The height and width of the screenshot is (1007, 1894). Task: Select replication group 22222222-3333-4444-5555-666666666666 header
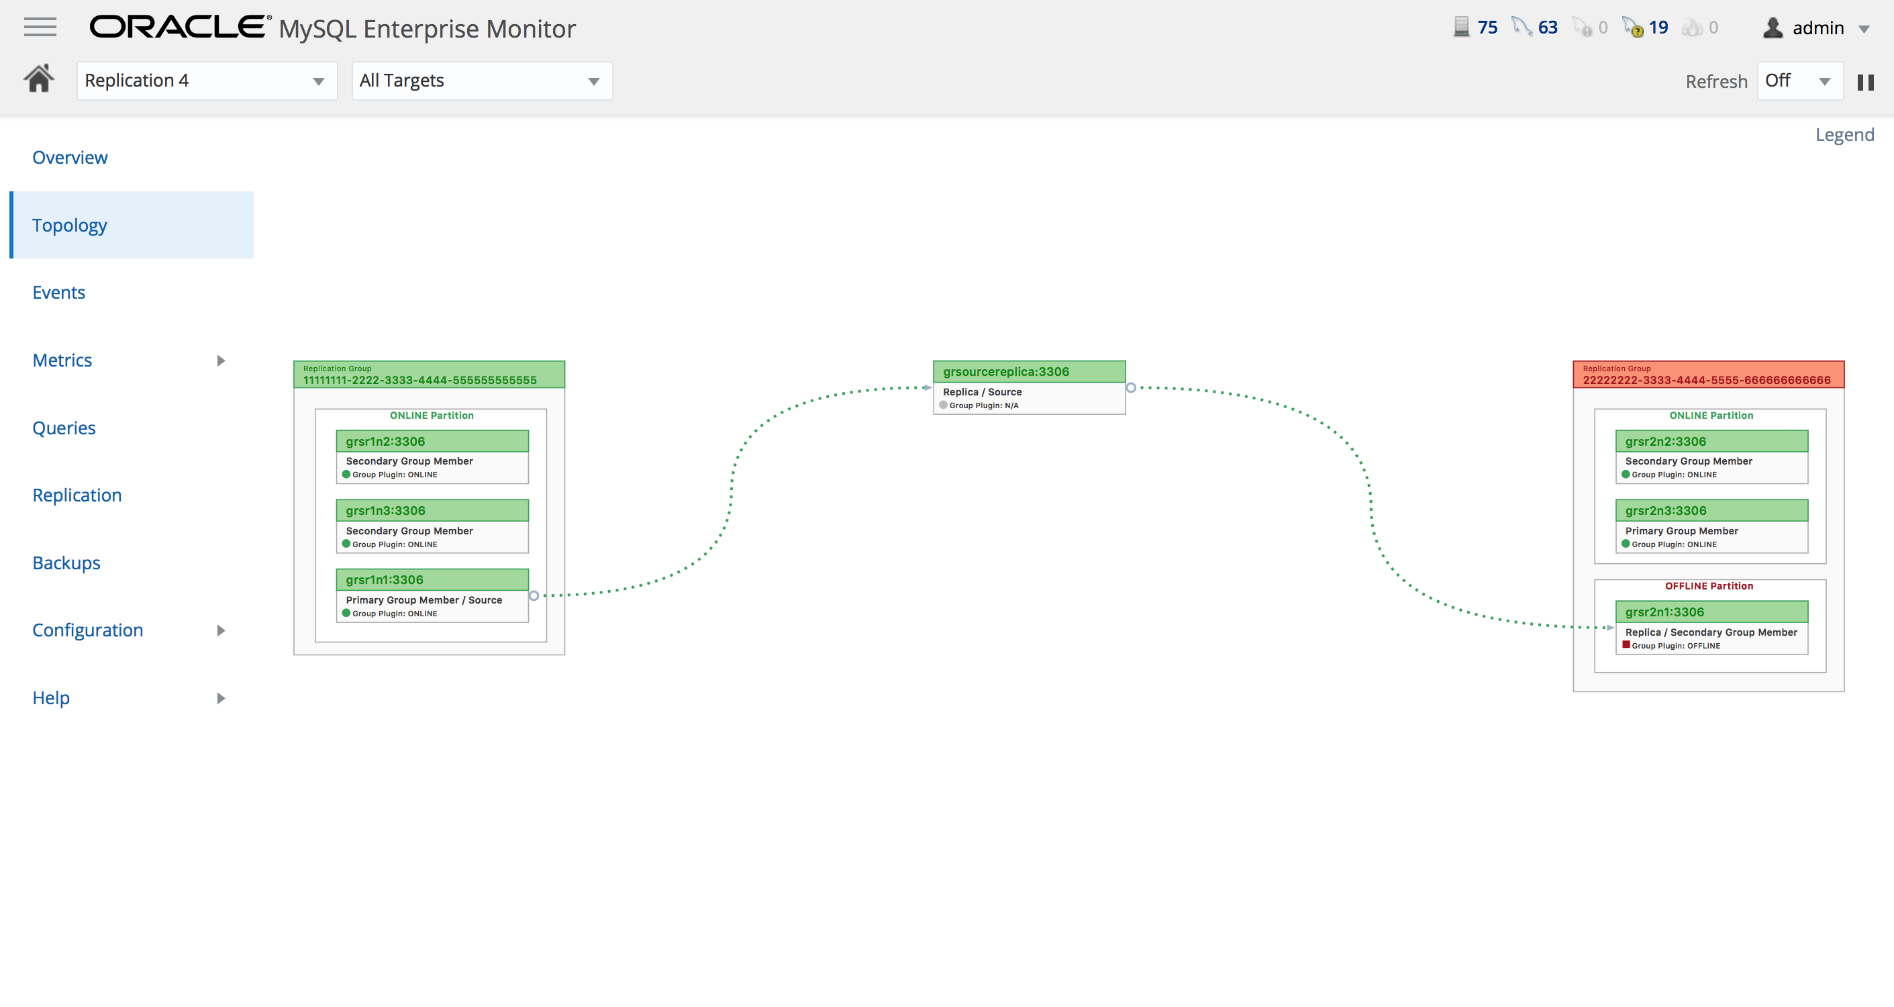(x=1708, y=375)
